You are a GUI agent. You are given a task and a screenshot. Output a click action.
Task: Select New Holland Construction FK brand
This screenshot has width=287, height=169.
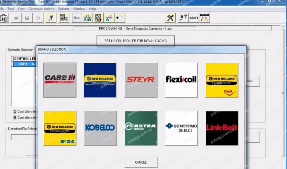60,128
